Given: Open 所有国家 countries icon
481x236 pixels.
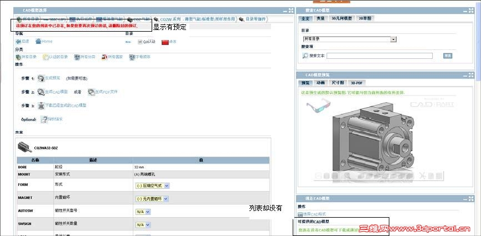Looking at the screenshot, I should pyautogui.click(x=104, y=57).
